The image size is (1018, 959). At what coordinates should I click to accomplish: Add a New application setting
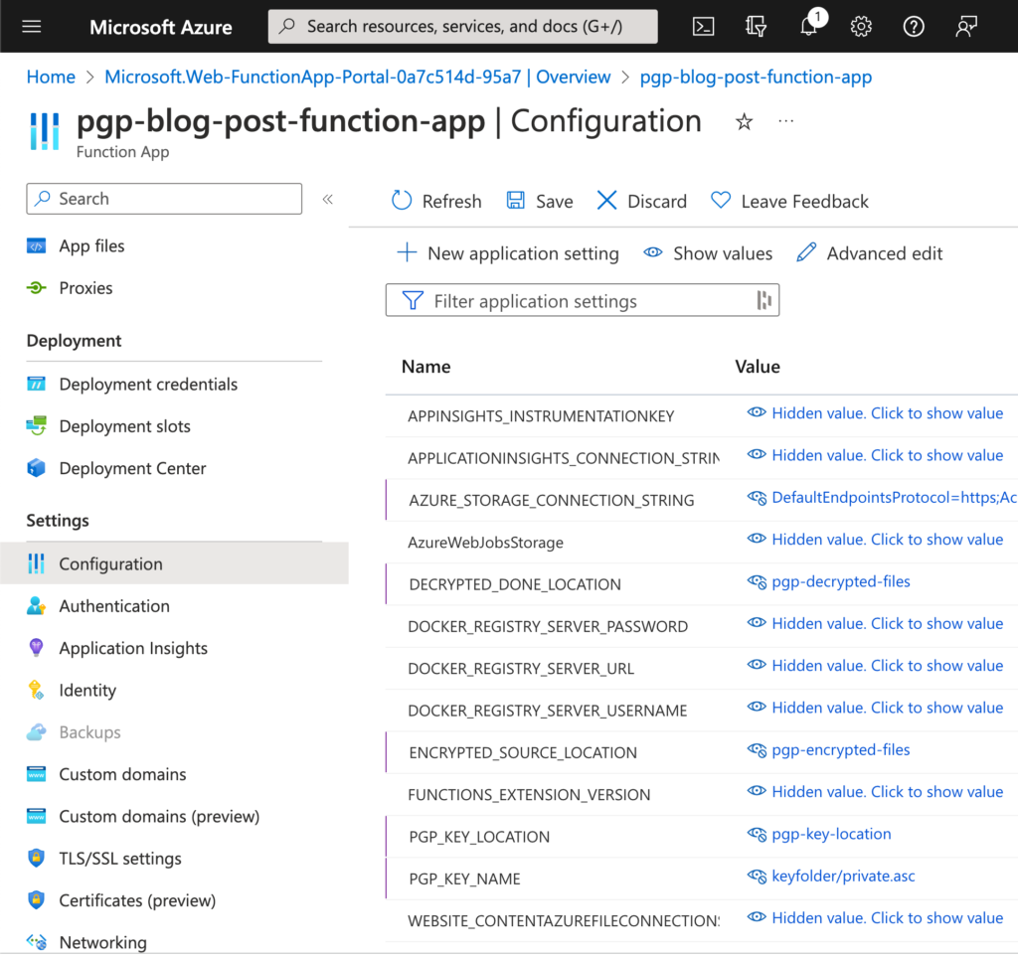pyautogui.click(x=508, y=253)
